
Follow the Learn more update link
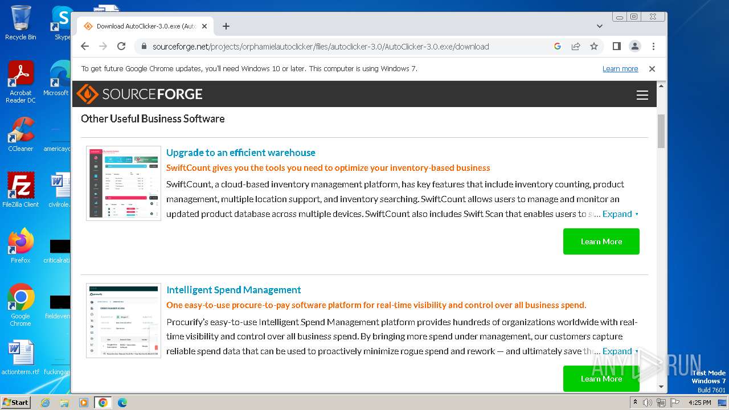click(x=620, y=69)
